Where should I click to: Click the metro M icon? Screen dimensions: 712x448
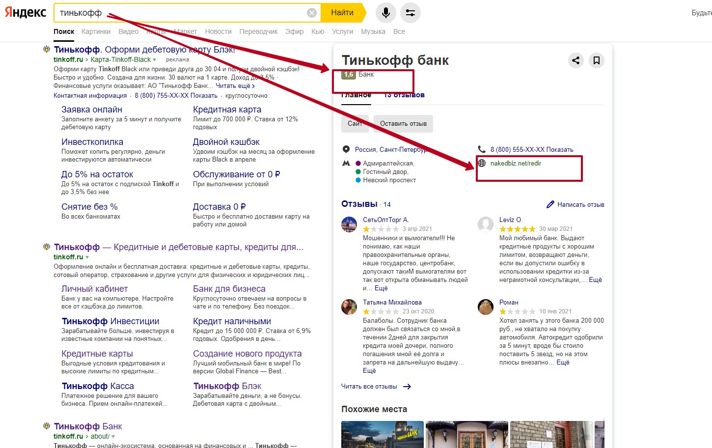(346, 163)
